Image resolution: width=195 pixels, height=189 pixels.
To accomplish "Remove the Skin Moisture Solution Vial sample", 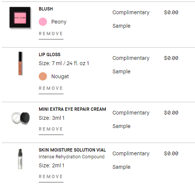I will click(x=51, y=177).
